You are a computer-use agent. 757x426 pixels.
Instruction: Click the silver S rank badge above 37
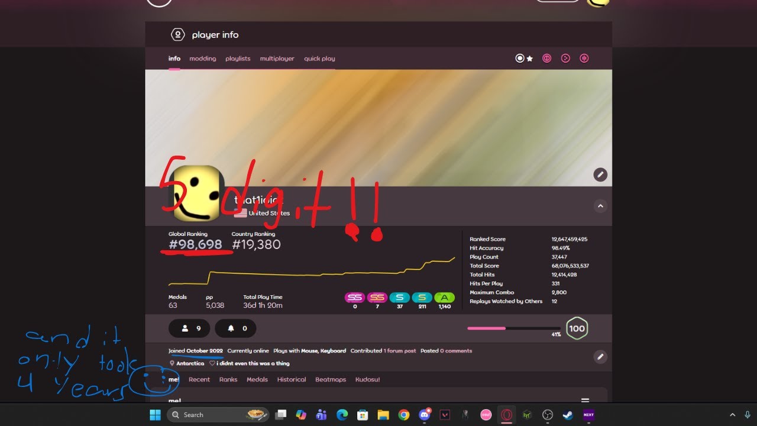(x=400, y=298)
